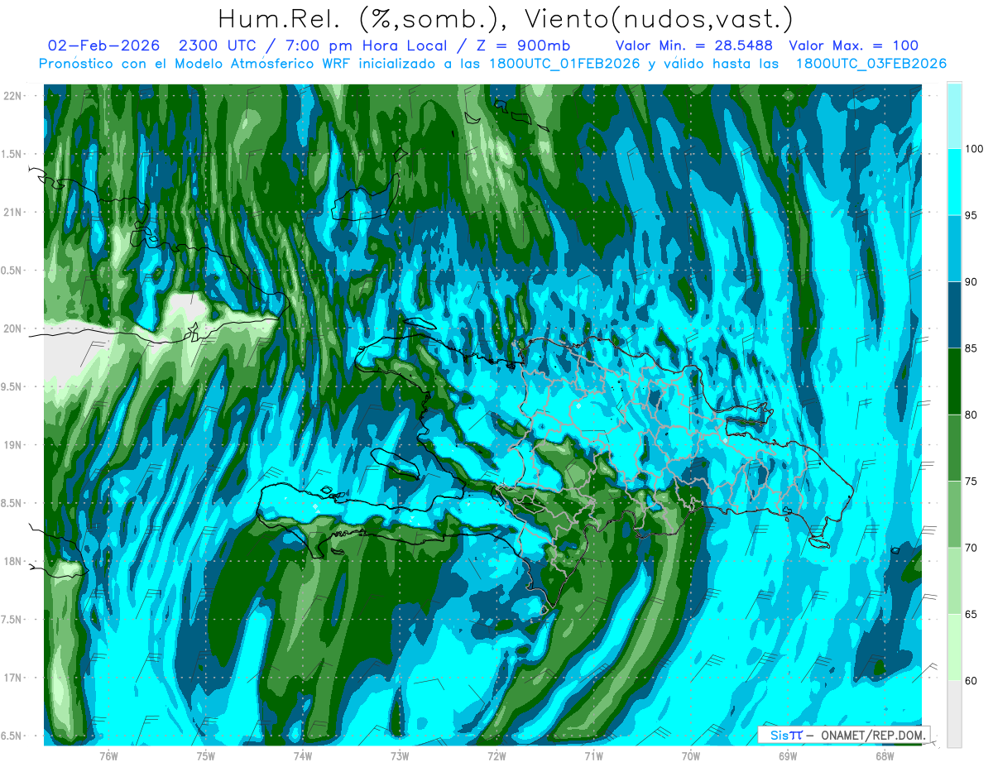This screenshot has height=767, width=993.
Task: Click the 'Valor Min. = 28.5488' text
Action: 694,46
